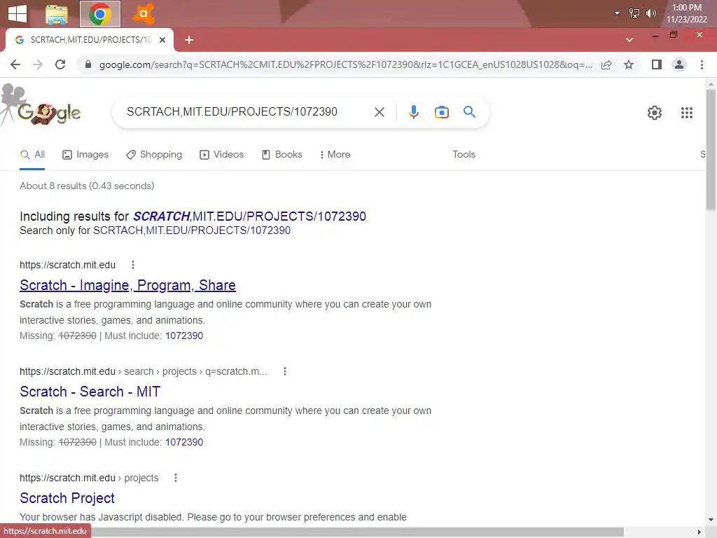
Task: Go back to the previous page
Action: 15,64
